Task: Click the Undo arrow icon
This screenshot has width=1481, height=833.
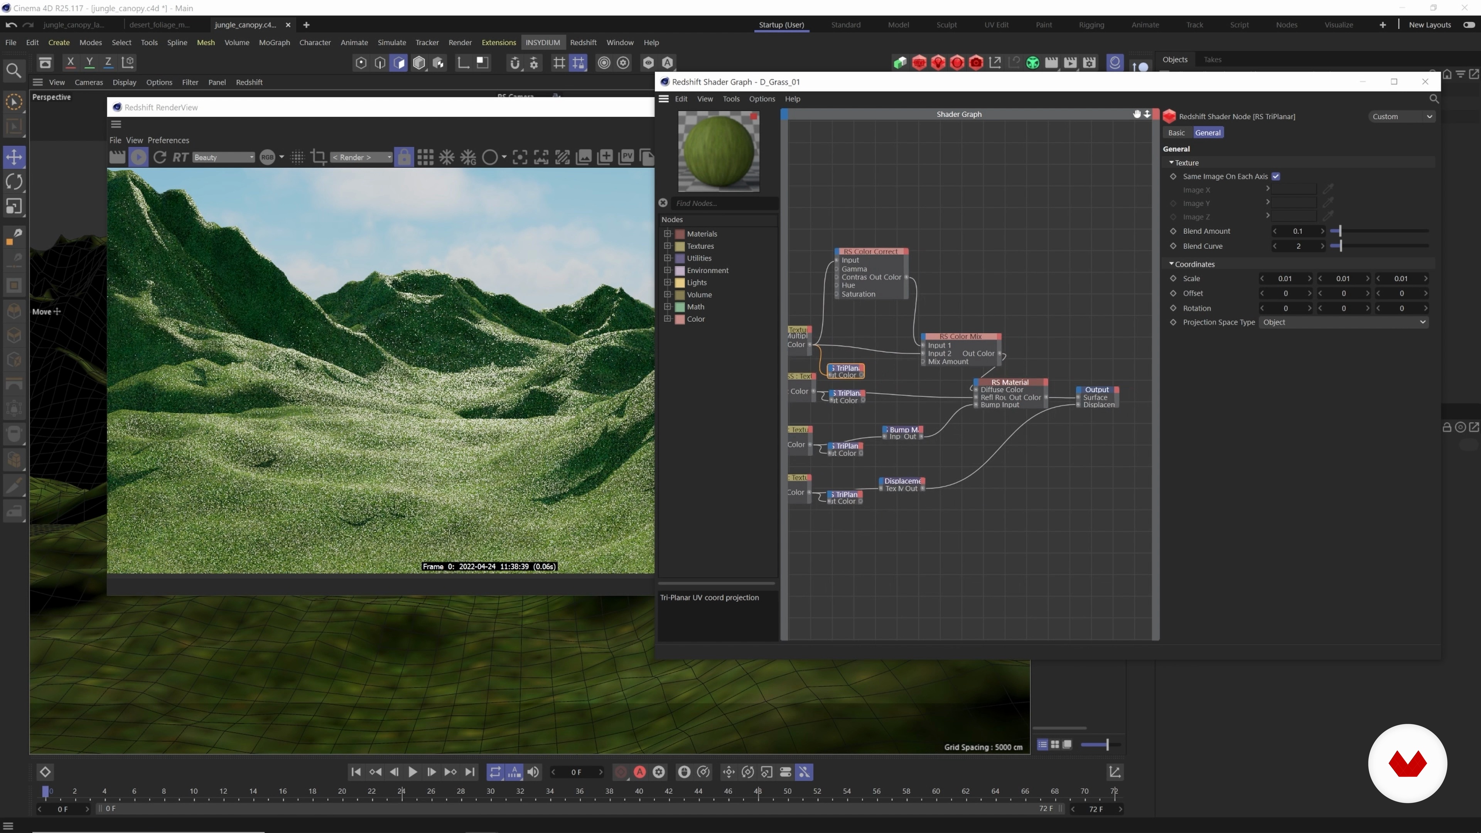Action: 10,25
